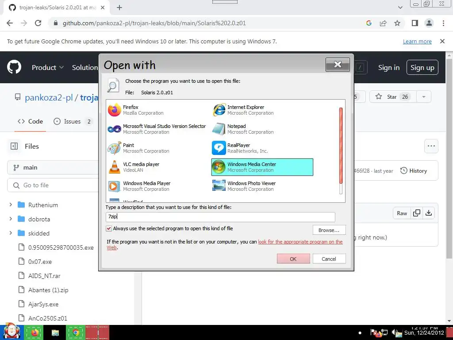This screenshot has width=453, height=340.
Task: Expand the dobrota folder
Action: pyautogui.click(x=11, y=219)
